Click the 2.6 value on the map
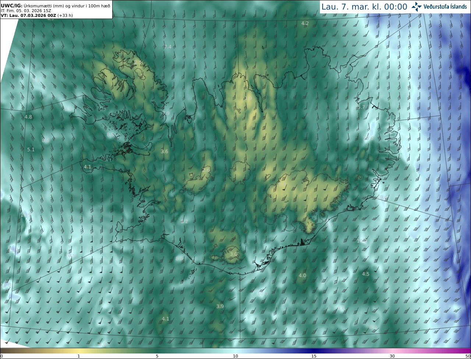This screenshot has width=471, height=359. pos(206,170)
